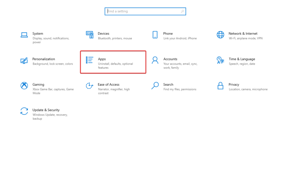Select the 'Network & Internet' heading text
The height and width of the screenshot is (181, 290).
(243, 34)
